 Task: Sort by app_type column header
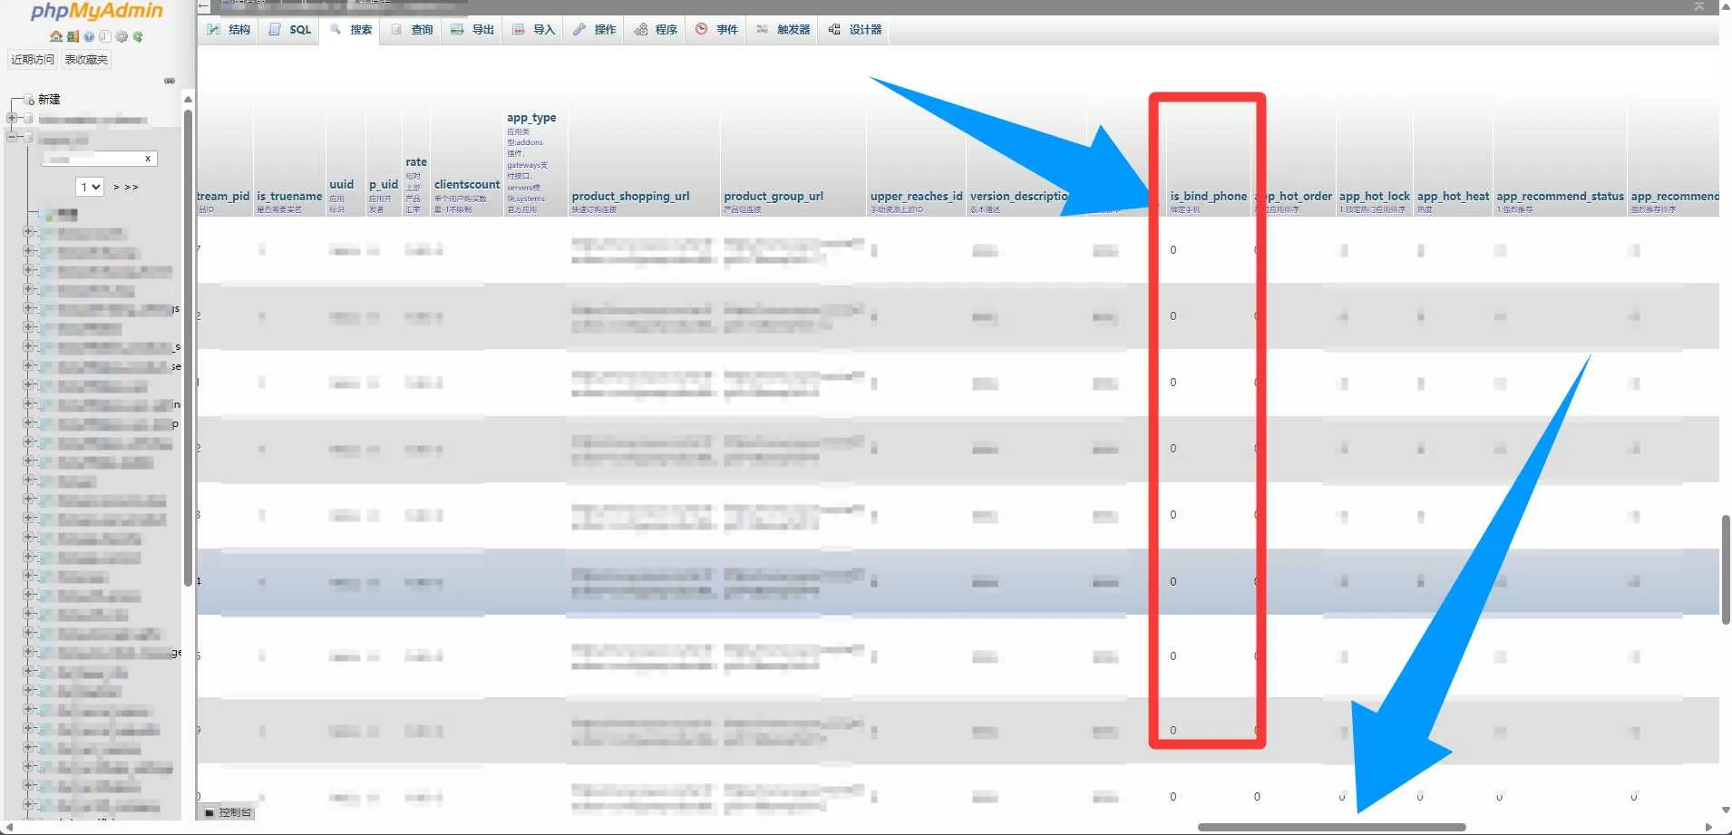click(x=531, y=118)
